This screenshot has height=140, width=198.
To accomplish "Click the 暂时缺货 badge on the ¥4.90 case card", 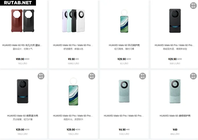I will point(143,76).
